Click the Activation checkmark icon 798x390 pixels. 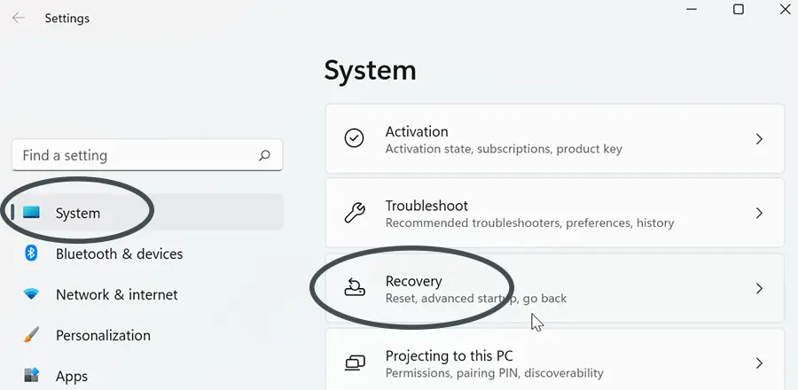point(354,138)
